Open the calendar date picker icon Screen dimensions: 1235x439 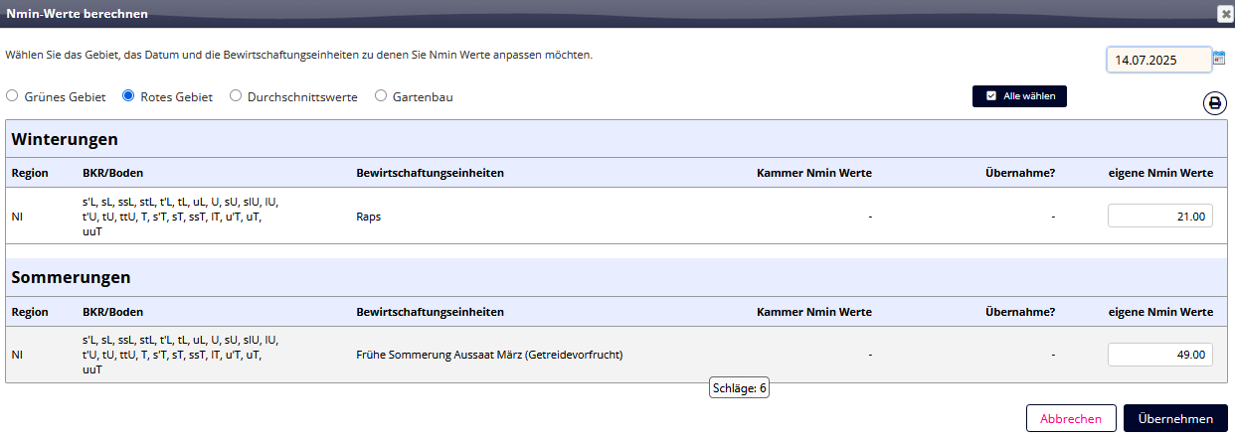tap(1219, 59)
